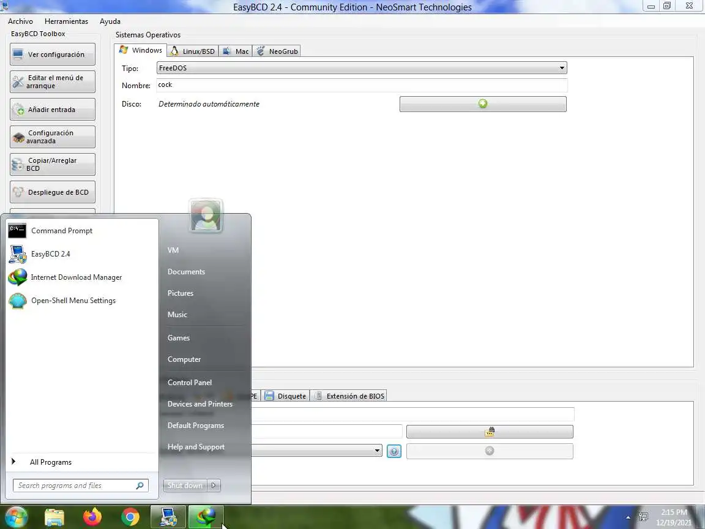Open Copiar/Arreglar BCD section
This screenshot has height=529, width=705.
[x=53, y=164]
